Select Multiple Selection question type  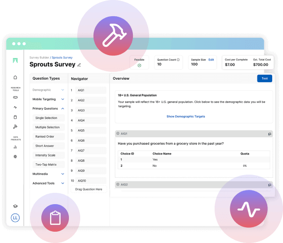(49, 127)
